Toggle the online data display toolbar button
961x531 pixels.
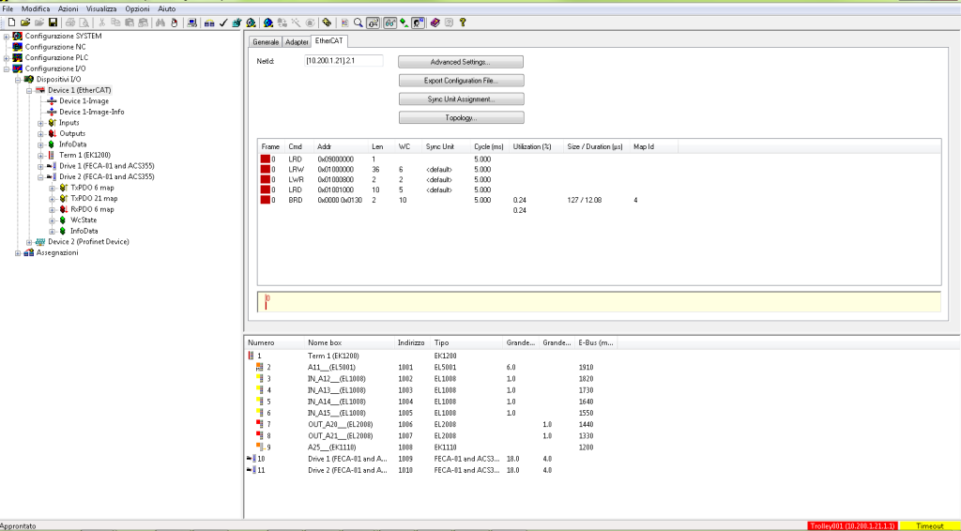coord(374,23)
